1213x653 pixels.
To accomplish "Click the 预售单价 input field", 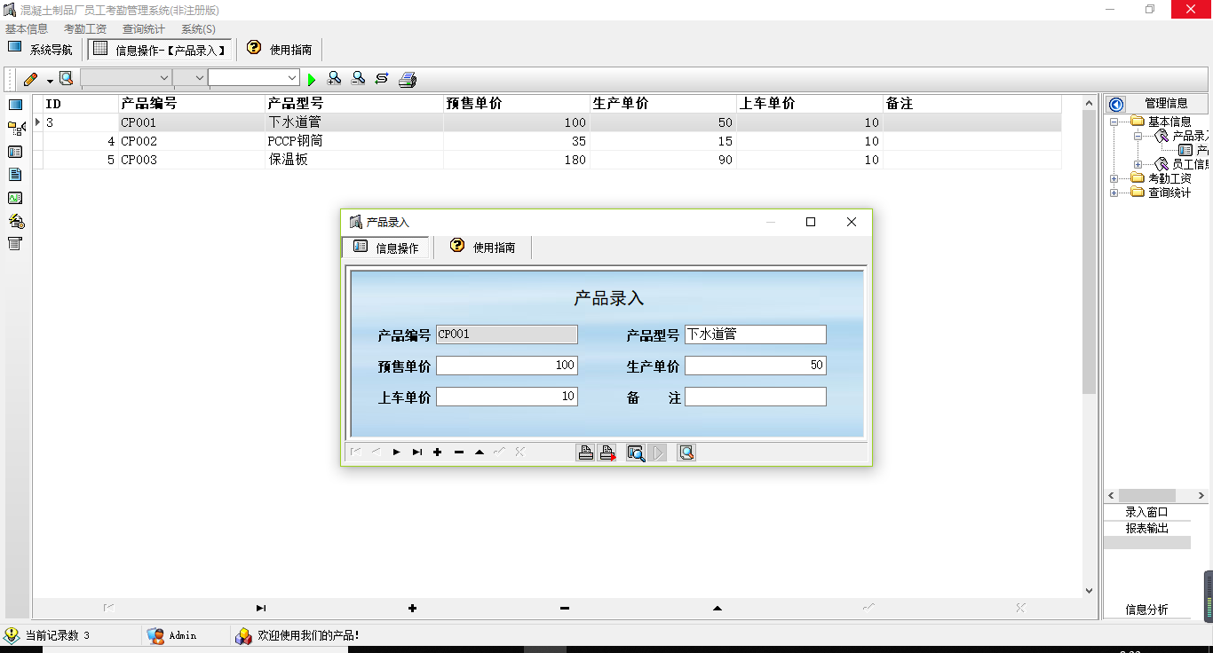I will click(x=507, y=366).
